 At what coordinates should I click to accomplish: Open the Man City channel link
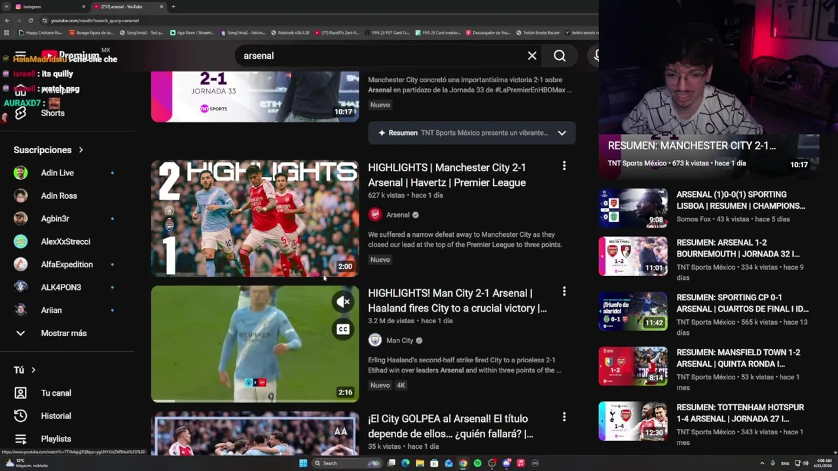pyautogui.click(x=399, y=340)
